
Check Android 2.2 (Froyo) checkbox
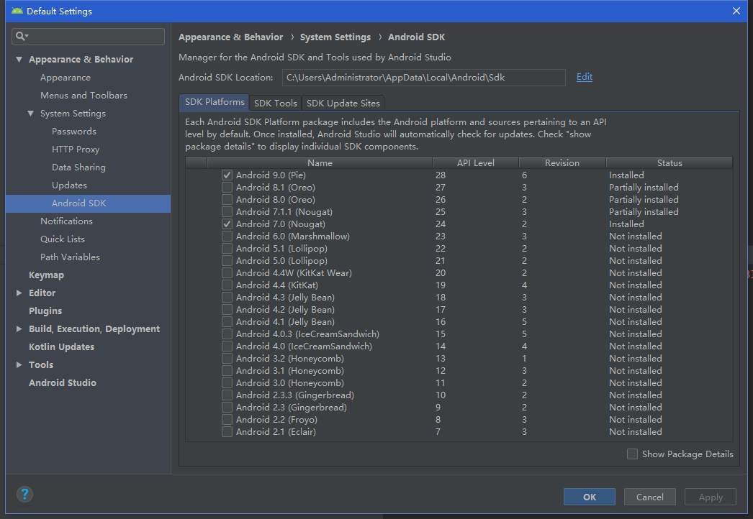pyautogui.click(x=227, y=420)
